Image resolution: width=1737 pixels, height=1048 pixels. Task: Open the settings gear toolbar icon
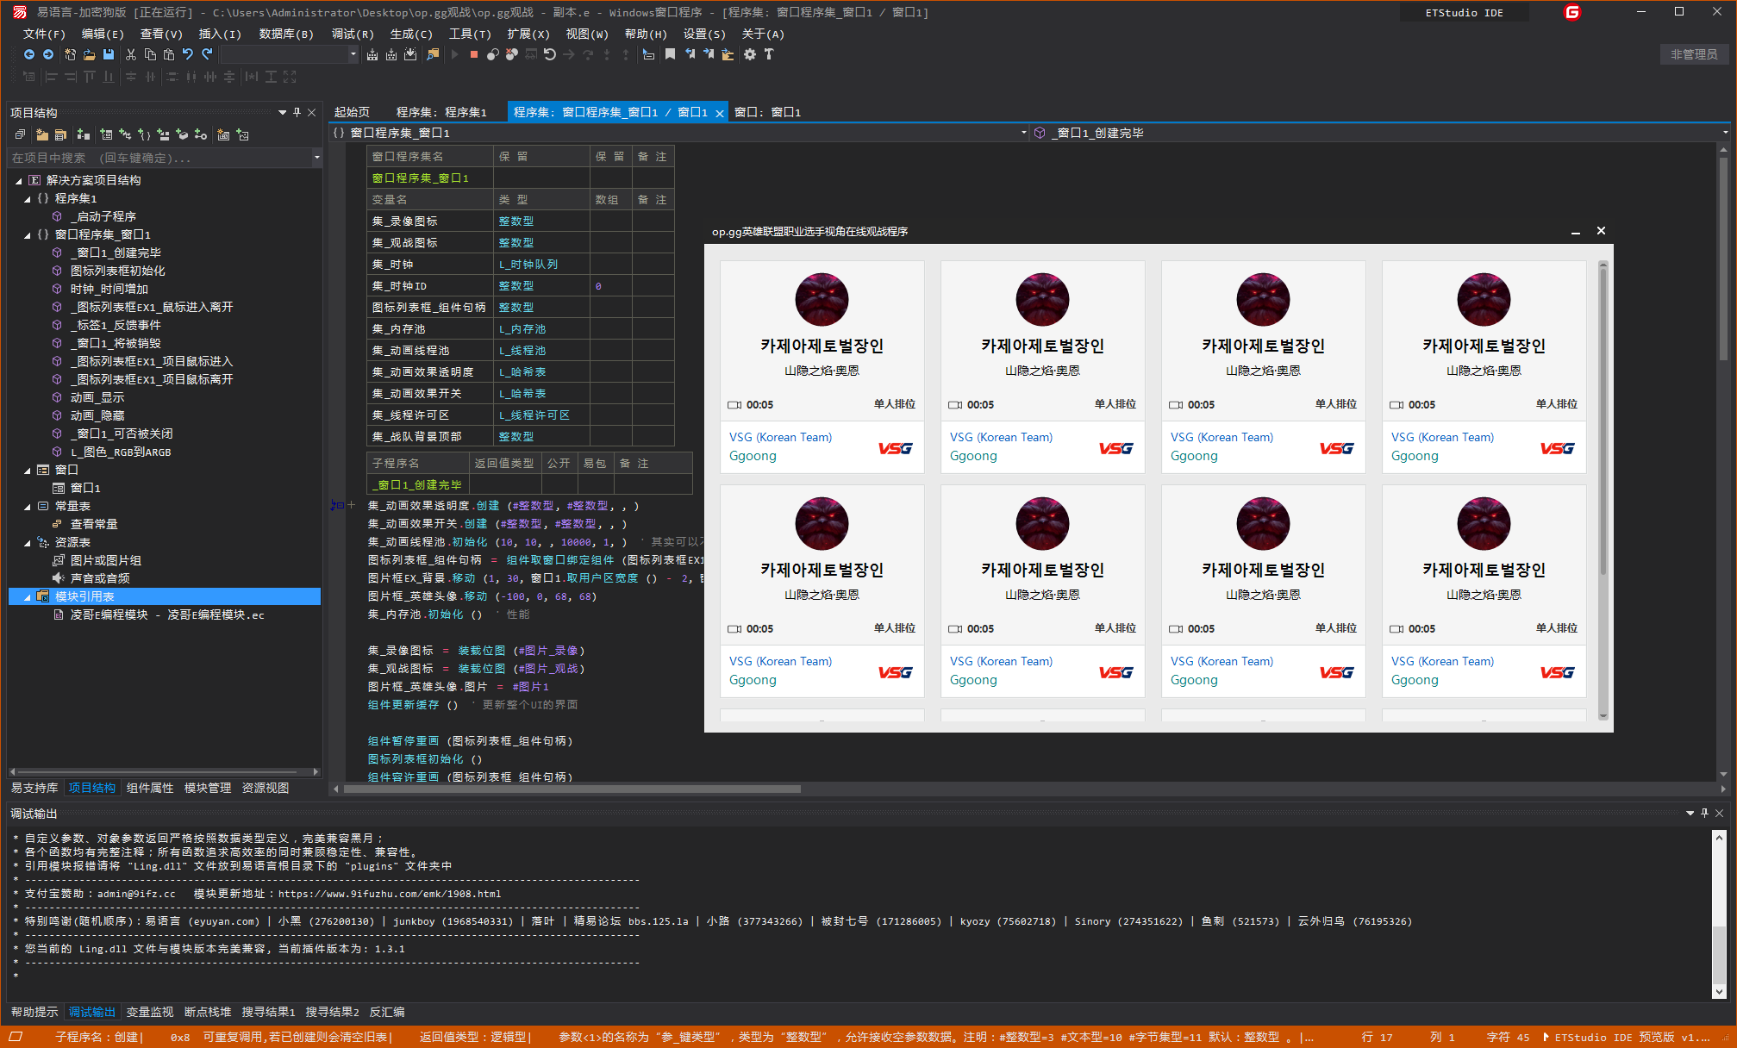point(750,54)
